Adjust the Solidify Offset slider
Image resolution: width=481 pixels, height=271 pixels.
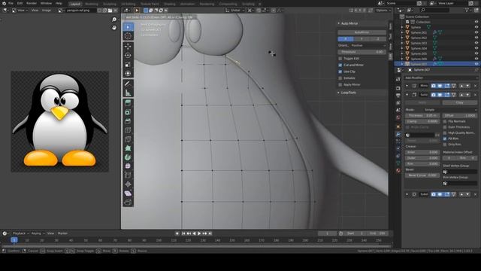459,115
